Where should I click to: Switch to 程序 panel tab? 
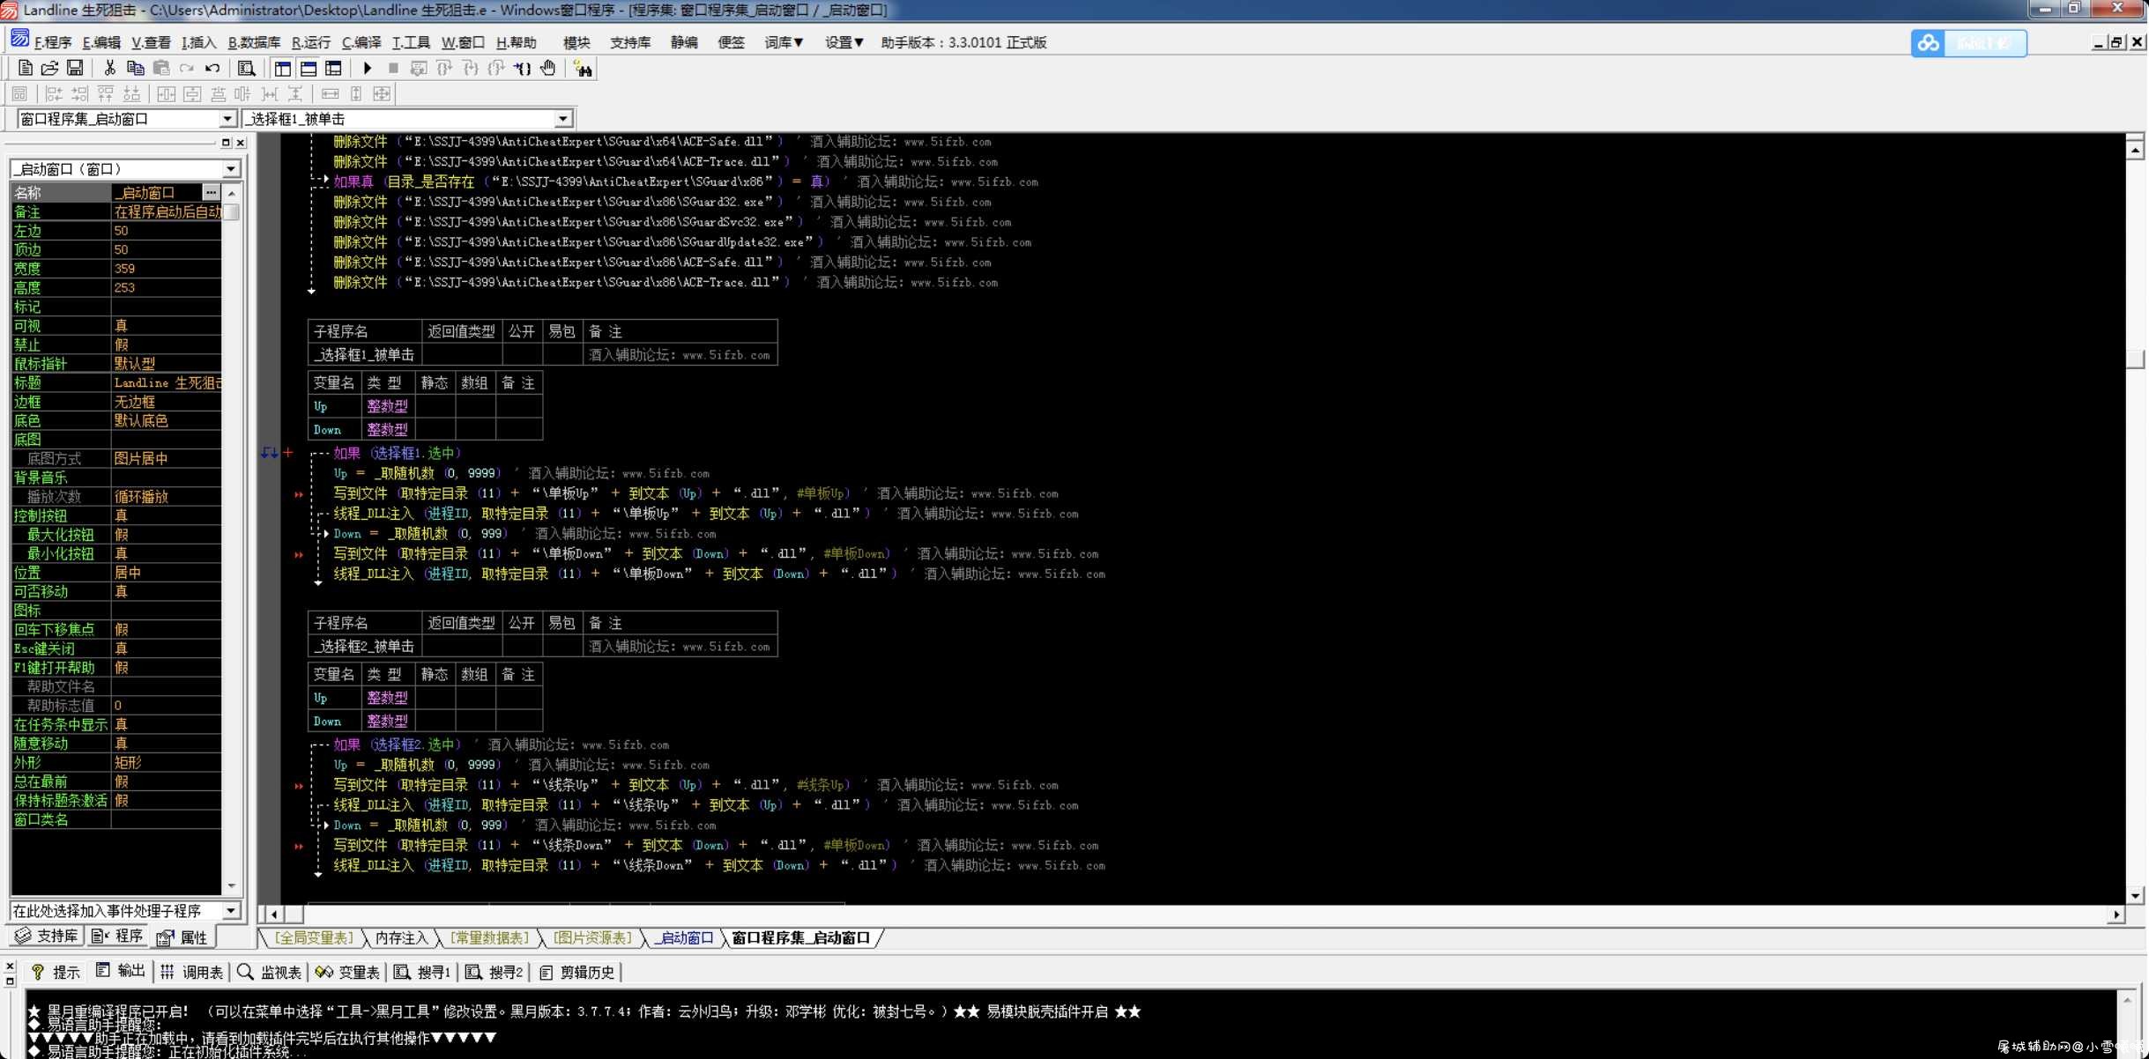118,936
